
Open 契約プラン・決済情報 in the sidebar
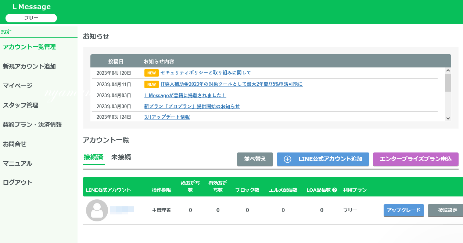pyautogui.click(x=32, y=125)
